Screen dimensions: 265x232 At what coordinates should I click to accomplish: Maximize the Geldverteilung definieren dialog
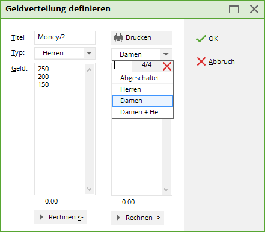pyautogui.click(x=234, y=9)
